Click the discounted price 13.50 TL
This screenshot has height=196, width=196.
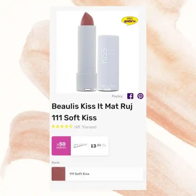point(98,146)
